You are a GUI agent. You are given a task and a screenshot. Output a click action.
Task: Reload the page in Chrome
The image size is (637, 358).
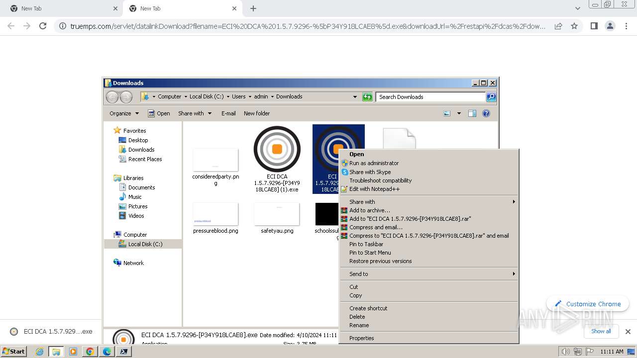pyautogui.click(x=43, y=26)
